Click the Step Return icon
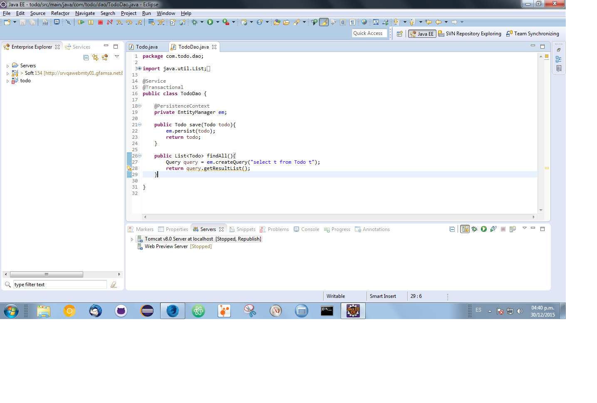597x403 pixels. (x=139, y=22)
